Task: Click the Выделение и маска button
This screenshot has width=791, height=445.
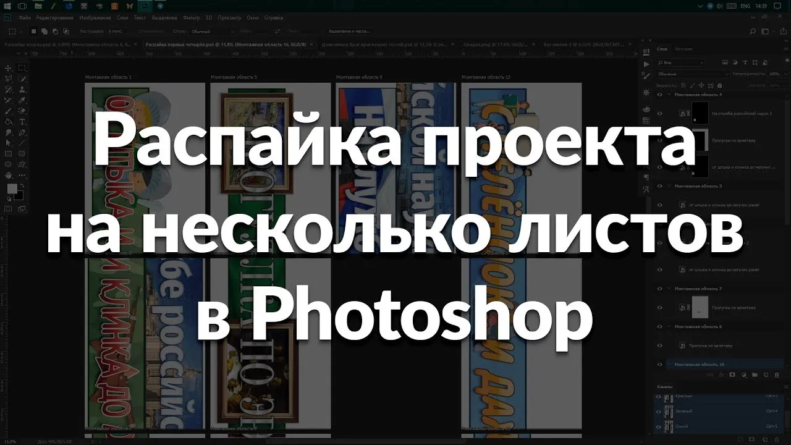Action: point(350,31)
